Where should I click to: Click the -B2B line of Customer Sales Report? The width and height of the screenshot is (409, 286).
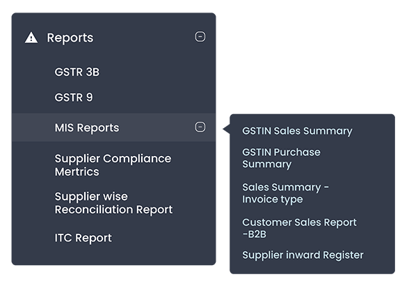pyautogui.click(x=255, y=235)
